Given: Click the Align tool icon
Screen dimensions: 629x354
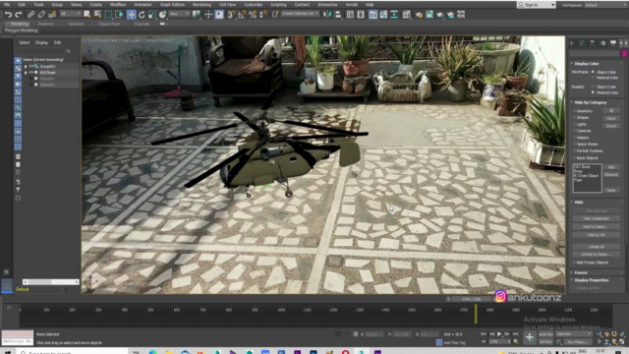Looking at the screenshot, I should coord(338,15).
